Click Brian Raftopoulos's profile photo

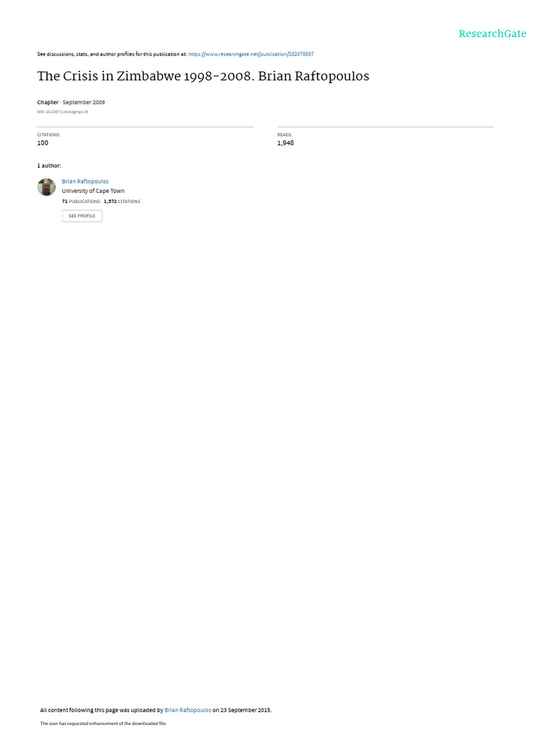(x=47, y=187)
